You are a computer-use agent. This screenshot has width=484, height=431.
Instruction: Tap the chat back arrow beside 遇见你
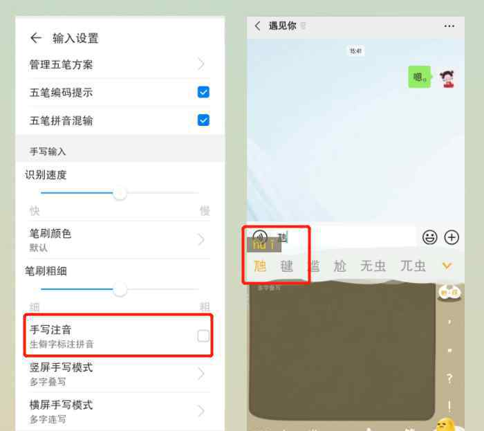pyautogui.click(x=257, y=26)
